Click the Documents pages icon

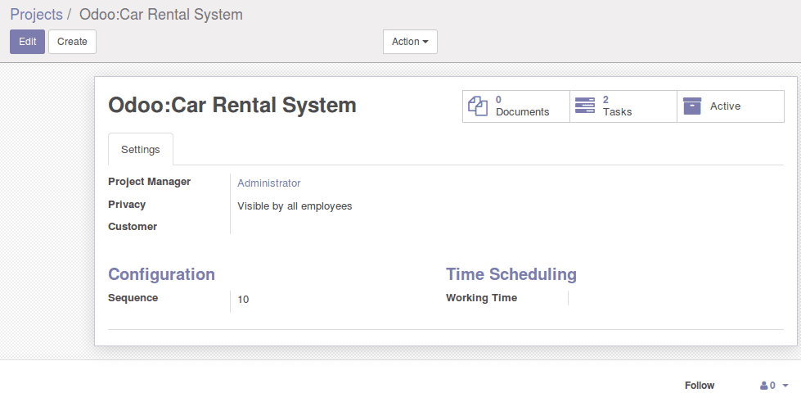(x=478, y=106)
